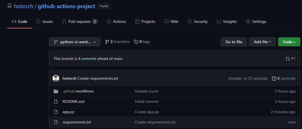Screen dimensions: 302x129
Task: Click the gear icon of Settings
Action: click(248, 22)
